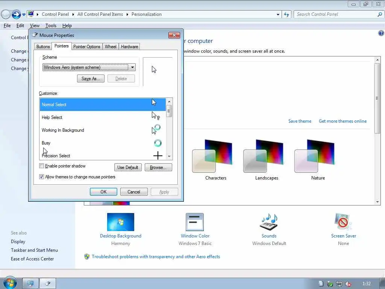Screen dimensions: 385x289
Task: Select the Busy pointer row
Action: pyautogui.click(x=103, y=143)
